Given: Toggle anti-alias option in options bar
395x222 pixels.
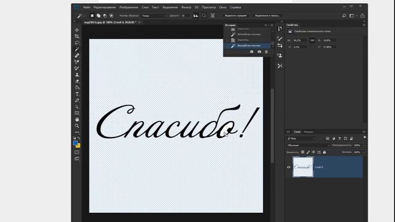Looking at the screenshot, I should coord(196,15).
